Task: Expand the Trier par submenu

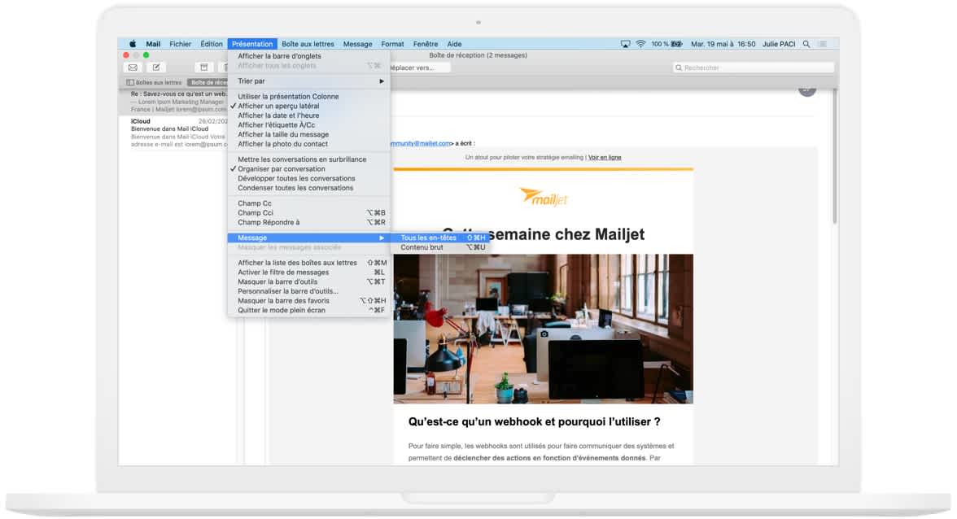Action: [308, 81]
